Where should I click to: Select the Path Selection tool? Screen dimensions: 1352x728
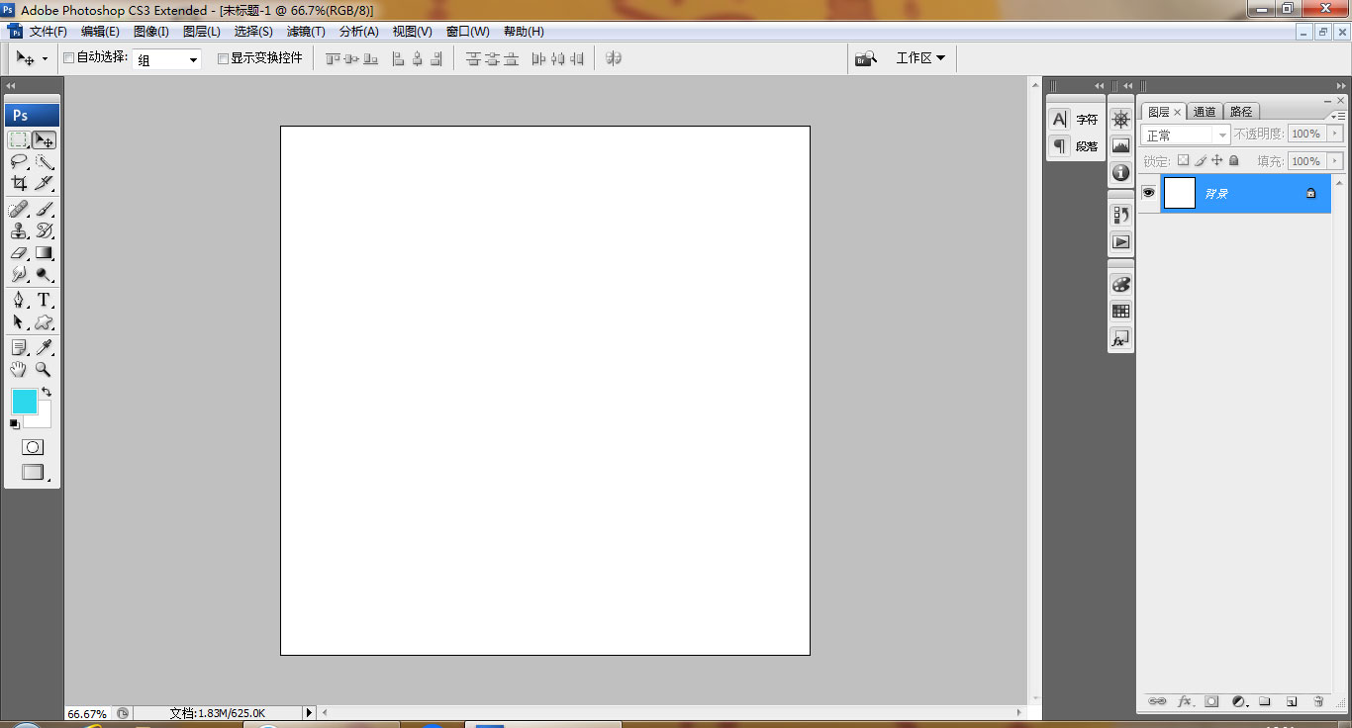tap(19, 321)
